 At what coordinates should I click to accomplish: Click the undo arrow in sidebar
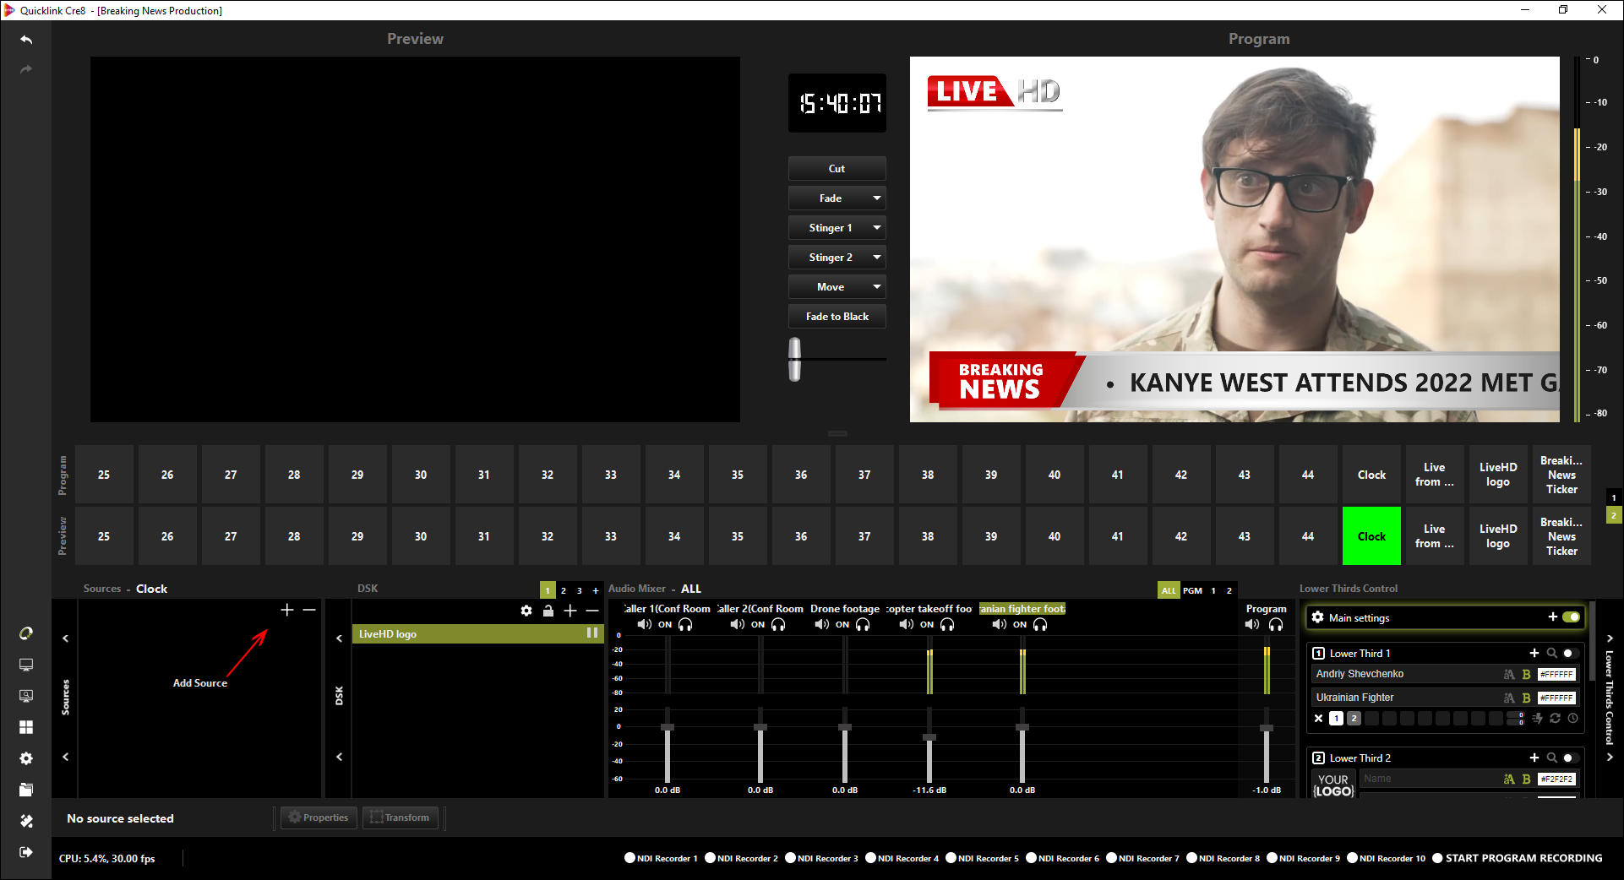pos(26,40)
